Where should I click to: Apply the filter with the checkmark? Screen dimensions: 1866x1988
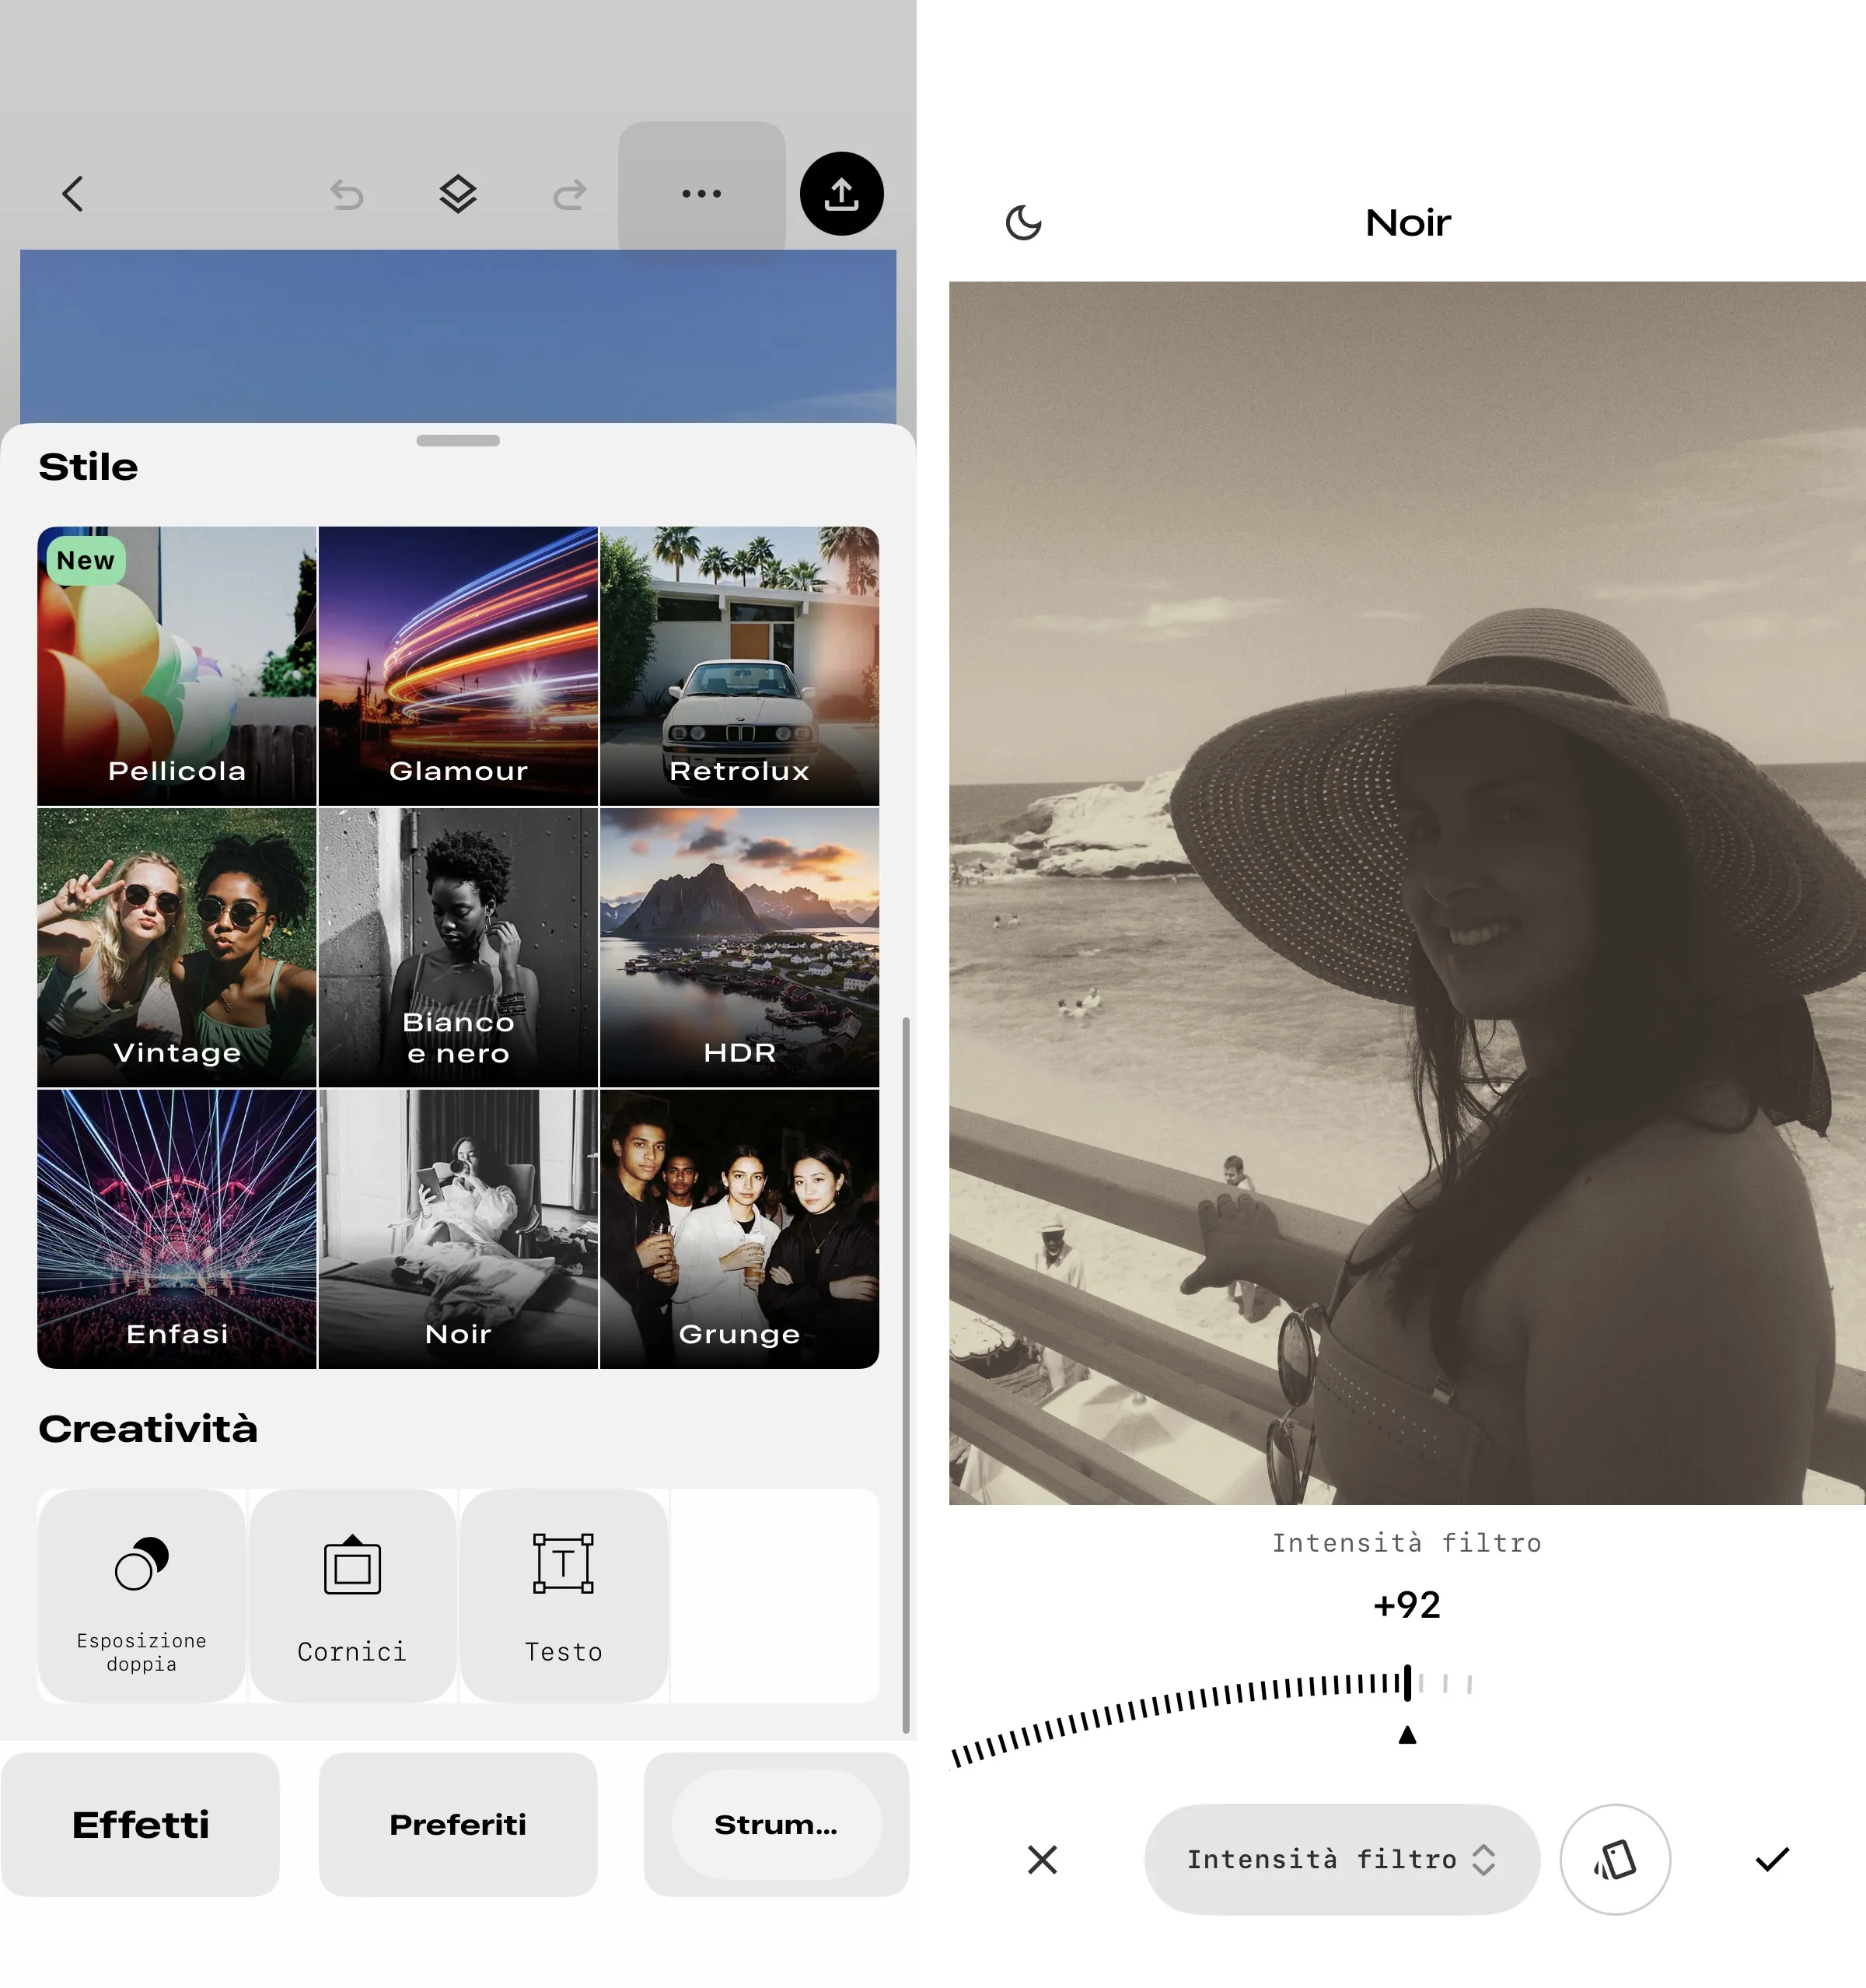click(x=1773, y=1859)
